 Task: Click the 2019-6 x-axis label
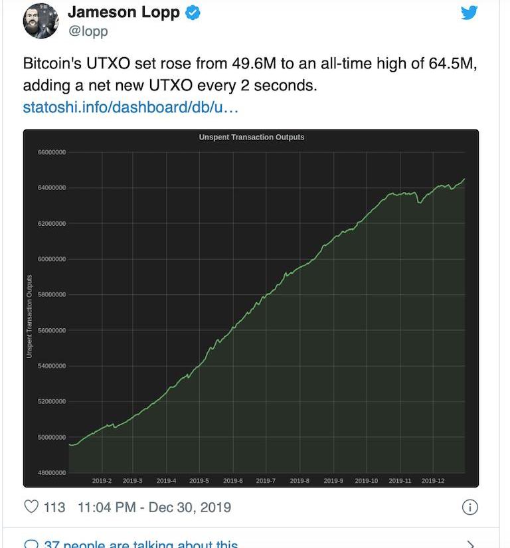[232, 480]
